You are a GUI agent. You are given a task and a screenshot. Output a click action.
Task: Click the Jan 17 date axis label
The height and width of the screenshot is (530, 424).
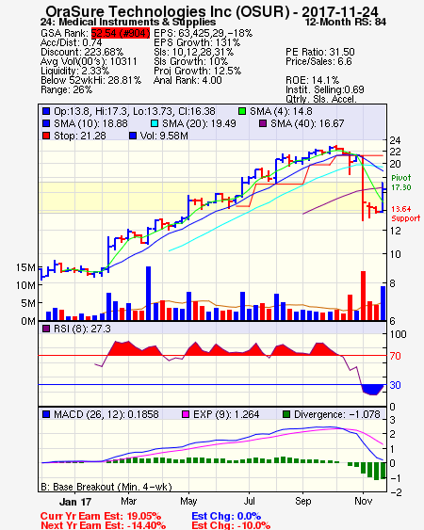click(75, 502)
